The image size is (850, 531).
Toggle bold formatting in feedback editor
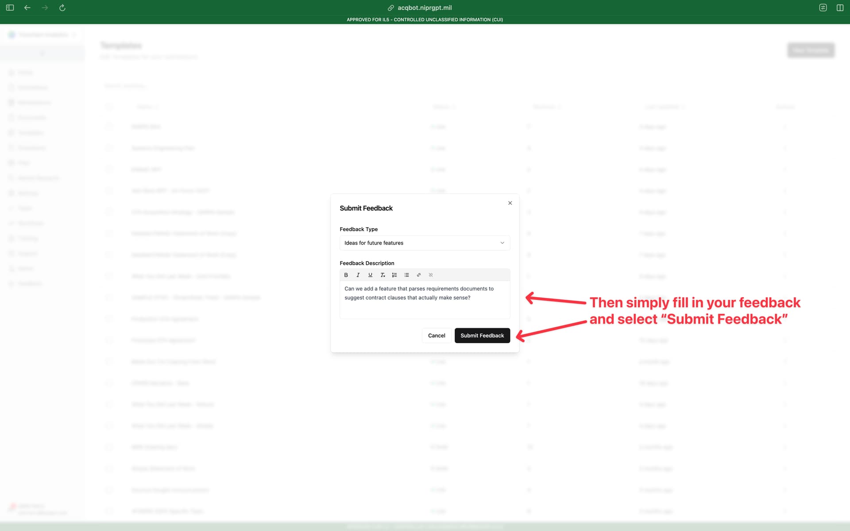[x=346, y=275]
